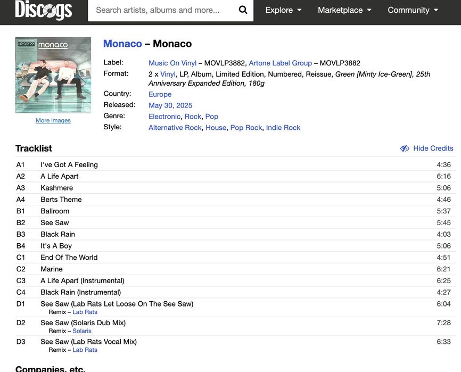Select track title Black Rain on B3
This screenshot has height=372, width=461.
(x=57, y=235)
